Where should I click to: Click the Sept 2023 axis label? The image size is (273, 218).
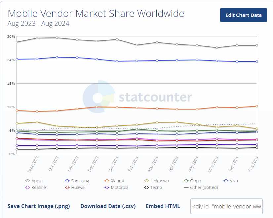[x=33, y=164]
